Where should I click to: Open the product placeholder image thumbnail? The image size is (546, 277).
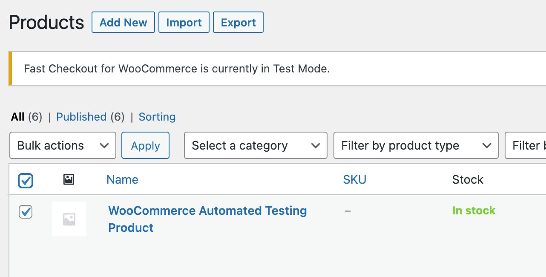pos(69,219)
